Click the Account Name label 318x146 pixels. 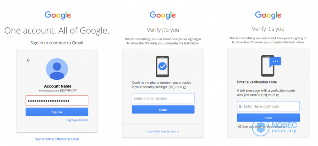pyautogui.click(x=58, y=86)
